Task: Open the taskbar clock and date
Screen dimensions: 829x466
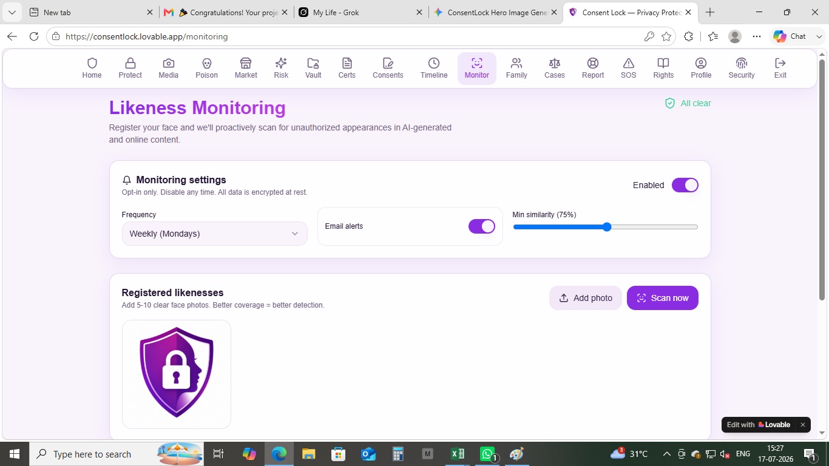Action: (776, 454)
